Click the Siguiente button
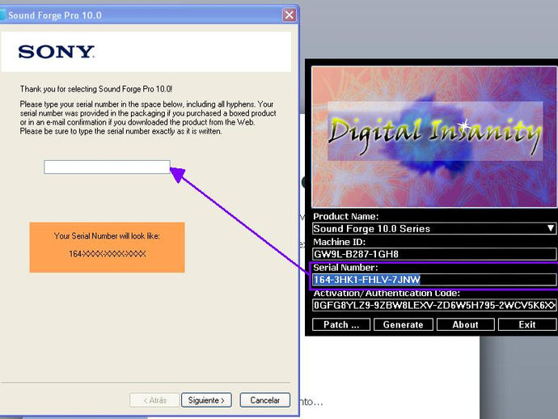The height and width of the screenshot is (419, 558). (x=206, y=400)
